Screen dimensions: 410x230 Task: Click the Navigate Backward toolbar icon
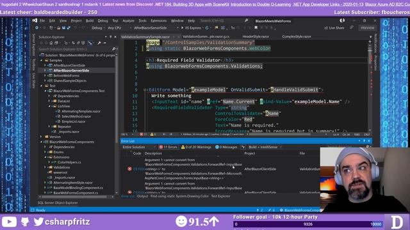(37, 28)
